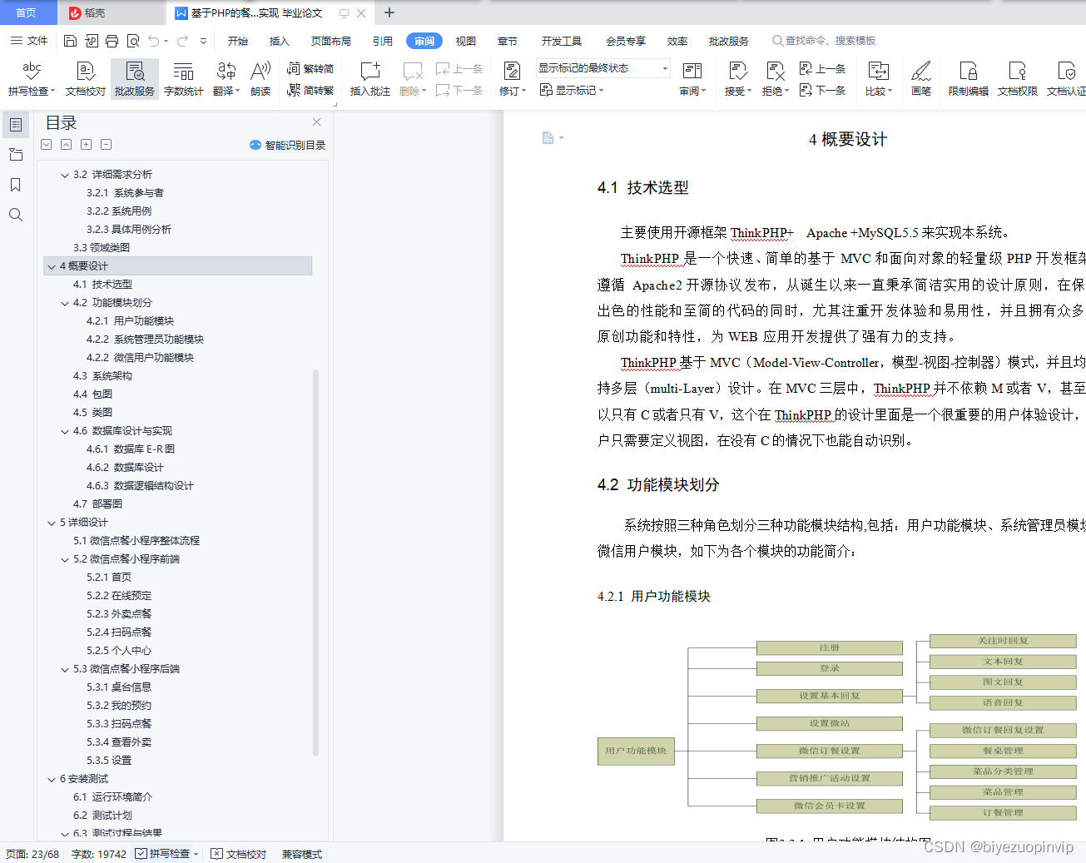The width and height of the screenshot is (1086, 863).
Task: Collapse the 6 安装测试 node
Action: click(52, 779)
